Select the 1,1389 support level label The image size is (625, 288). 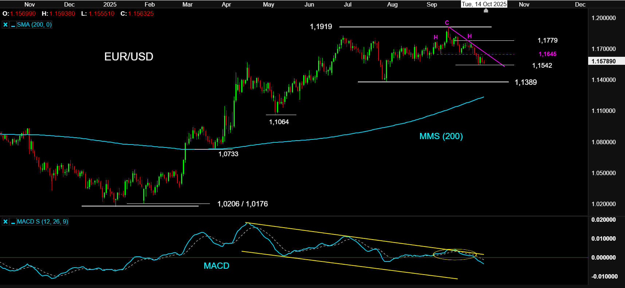coord(526,82)
